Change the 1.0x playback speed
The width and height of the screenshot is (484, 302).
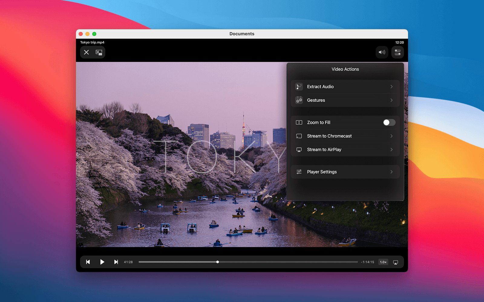click(x=383, y=262)
